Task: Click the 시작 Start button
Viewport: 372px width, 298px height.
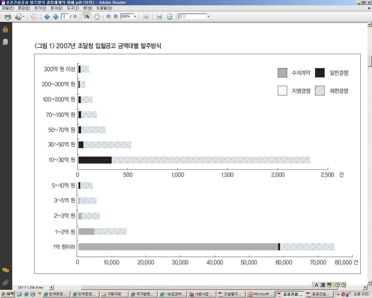Action: pos(8,294)
